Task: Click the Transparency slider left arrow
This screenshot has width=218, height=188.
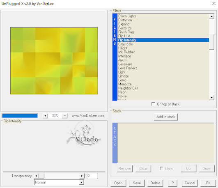Action: [36, 176]
